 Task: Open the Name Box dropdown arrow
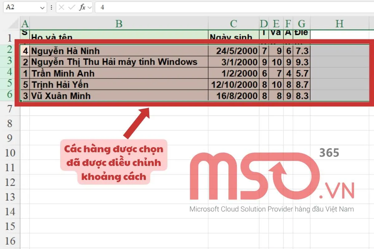[x=42, y=8]
